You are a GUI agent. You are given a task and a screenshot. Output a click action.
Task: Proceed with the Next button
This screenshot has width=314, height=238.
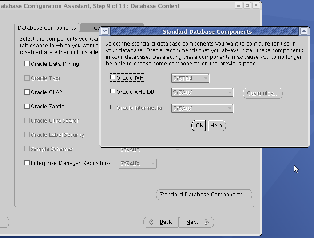[196, 222]
